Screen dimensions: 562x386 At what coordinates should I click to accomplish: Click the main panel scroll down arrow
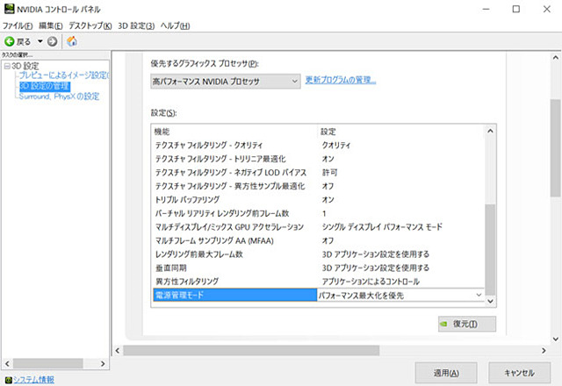click(x=556, y=339)
